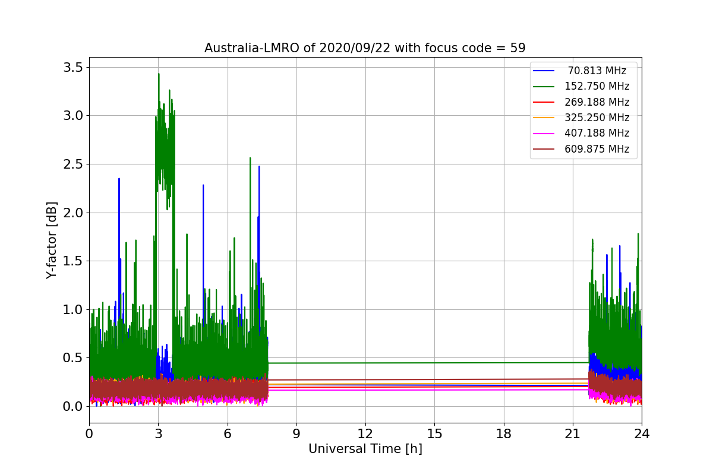Click the plot title mentioning Australia-LMRO
The width and height of the screenshot is (713, 475).
365,48
